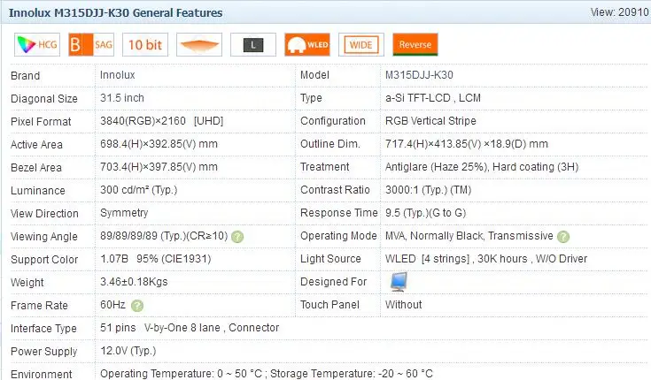Click the monitor icon in Designed For row
This screenshot has width=651, height=380.
pyautogui.click(x=399, y=282)
